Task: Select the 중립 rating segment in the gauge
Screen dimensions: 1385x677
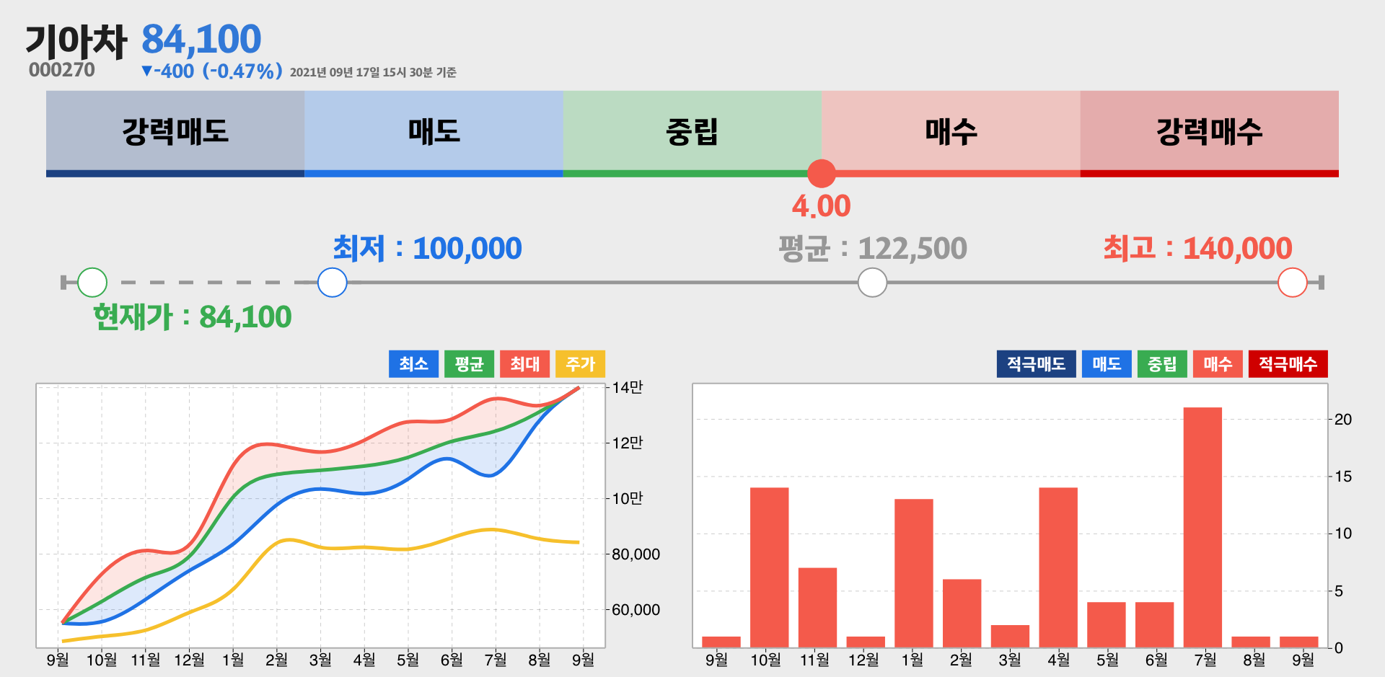Action: click(692, 133)
